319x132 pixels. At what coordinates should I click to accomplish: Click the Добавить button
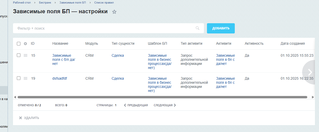[x=221, y=28]
